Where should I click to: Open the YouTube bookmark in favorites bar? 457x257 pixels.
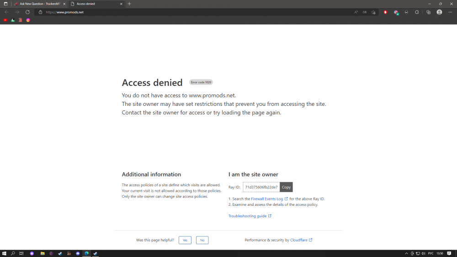tap(5, 20)
